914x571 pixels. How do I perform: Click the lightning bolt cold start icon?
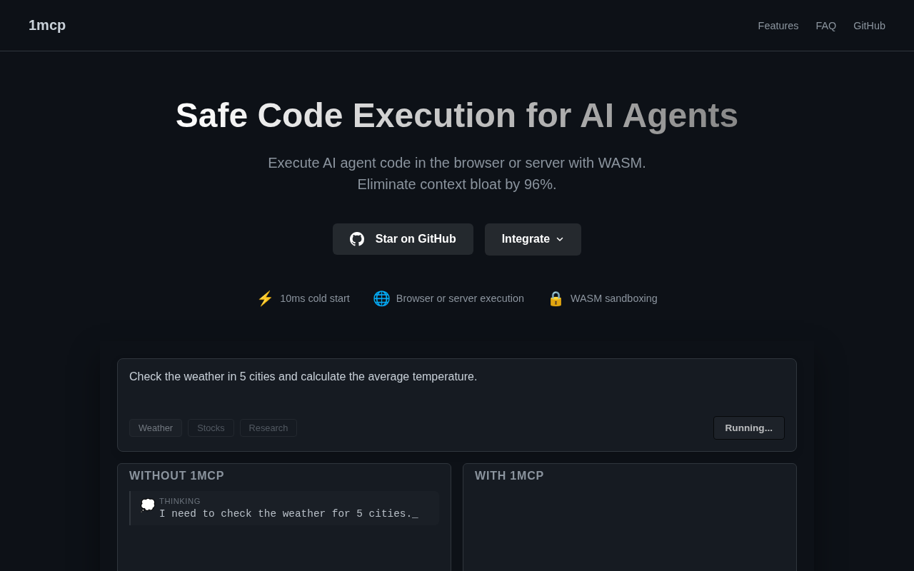pyautogui.click(x=265, y=298)
